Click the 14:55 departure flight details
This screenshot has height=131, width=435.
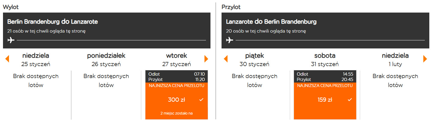325,77
